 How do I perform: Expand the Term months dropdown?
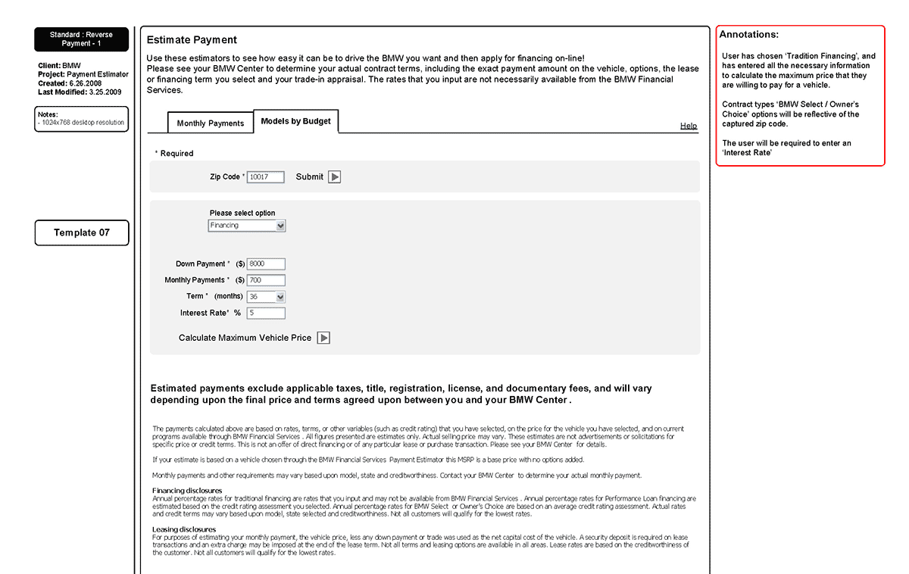(266, 297)
